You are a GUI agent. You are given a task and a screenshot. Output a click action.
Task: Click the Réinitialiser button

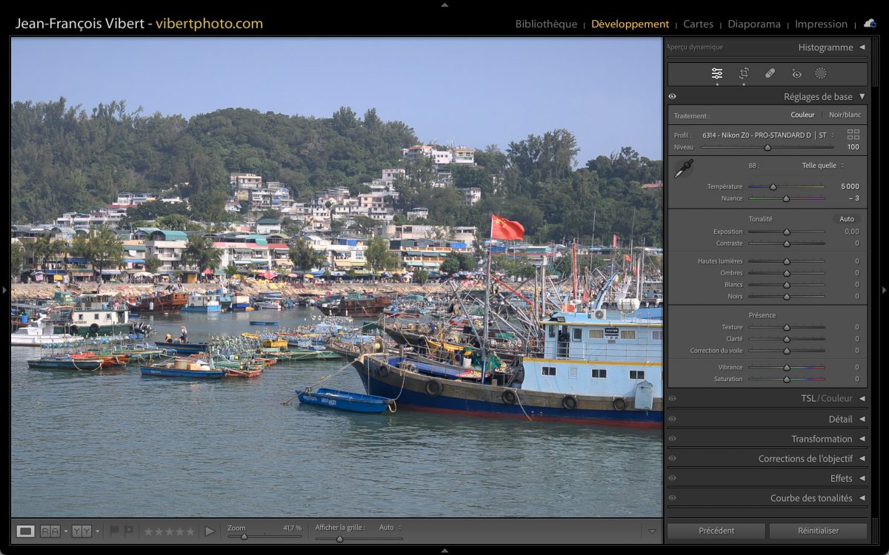click(818, 531)
